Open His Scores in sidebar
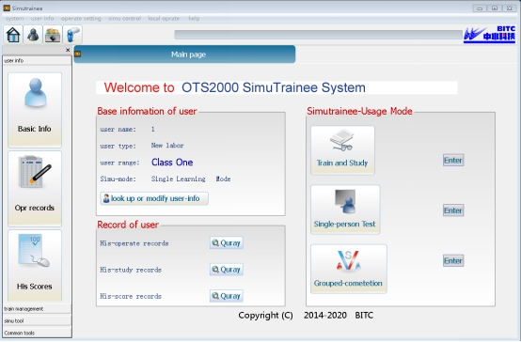This screenshot has width=521, height=342. click(x=35, y=265)
